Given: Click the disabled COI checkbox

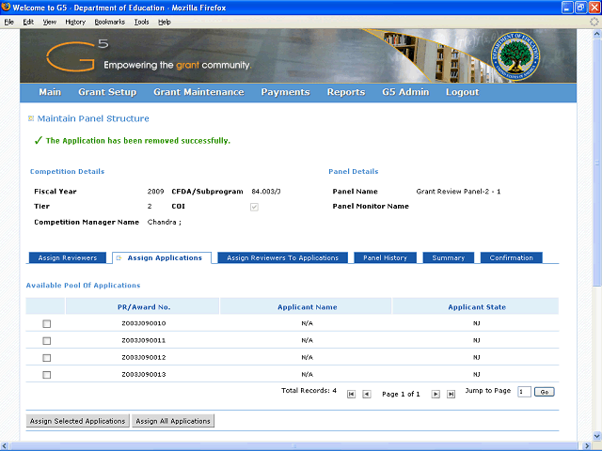Looking at the screenshot, I should point(254,207).
